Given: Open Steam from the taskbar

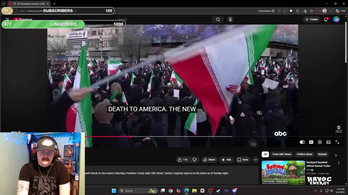Looking at the screenshot, I should (x=218, y=191).
